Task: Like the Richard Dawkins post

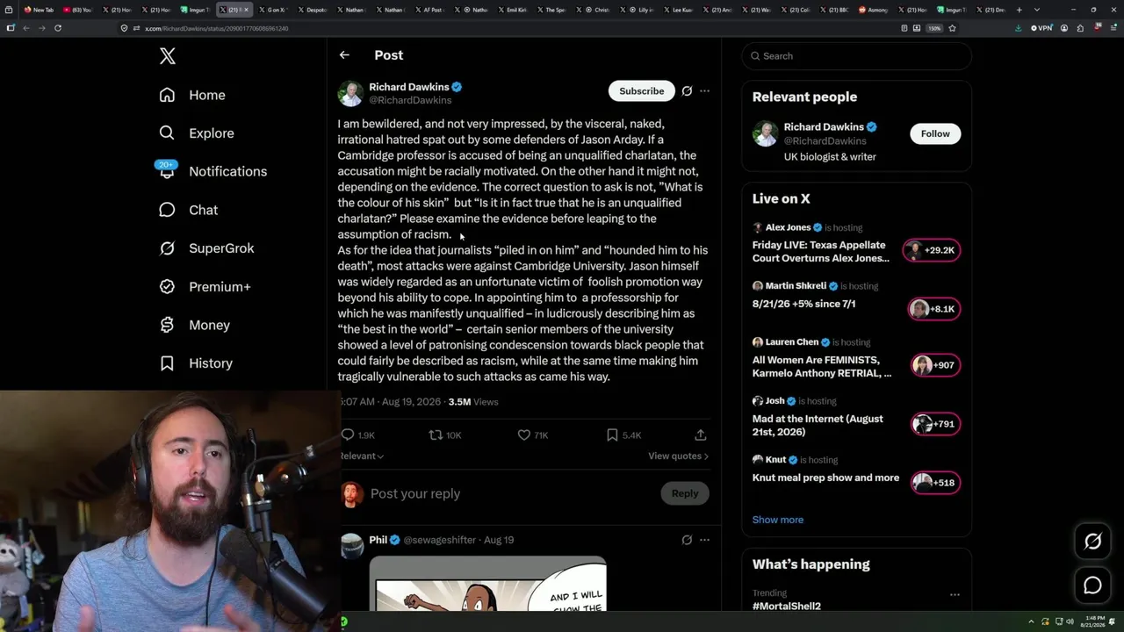Action: 523,434
